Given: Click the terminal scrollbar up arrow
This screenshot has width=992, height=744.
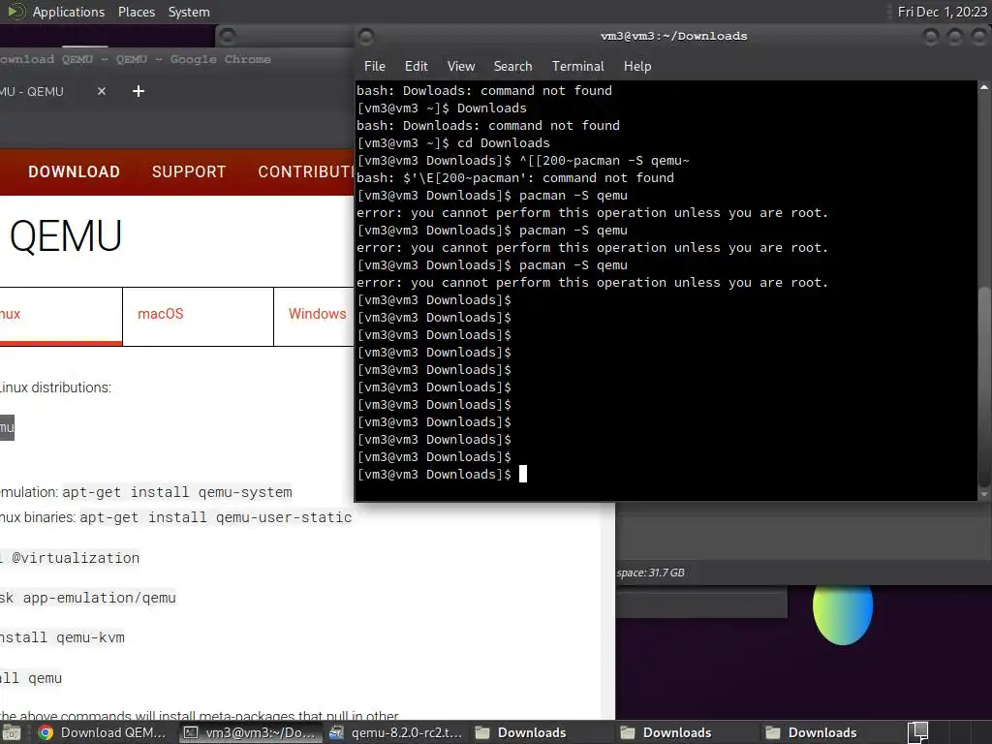Looking at the screenshot, I should [984, 87].
